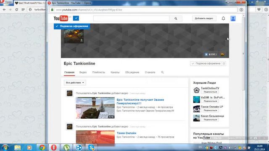
Task: Click Танки Онлайн LP channel avatar
Action: point(196,109)
